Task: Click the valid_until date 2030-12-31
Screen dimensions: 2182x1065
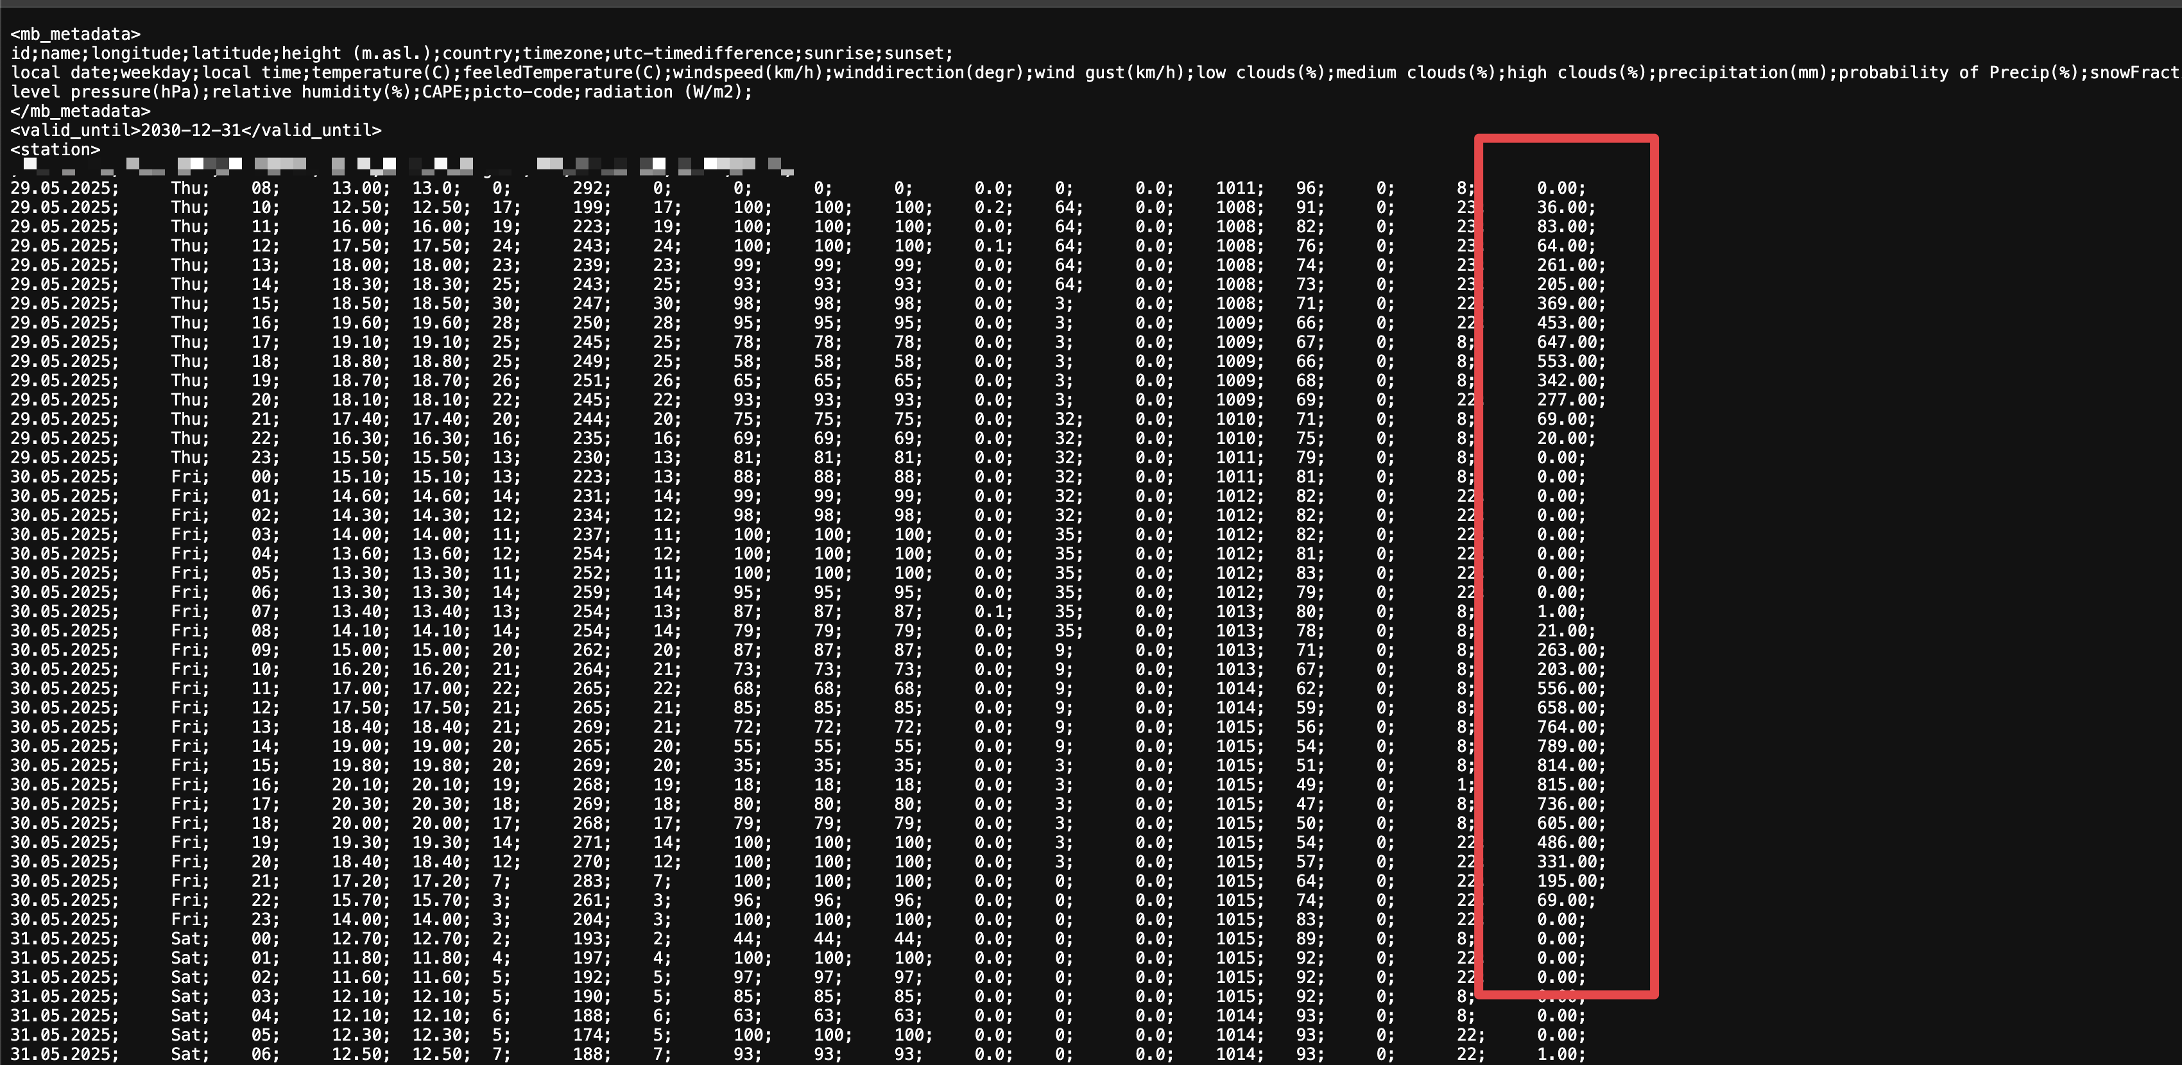Action: pos(191,130)
